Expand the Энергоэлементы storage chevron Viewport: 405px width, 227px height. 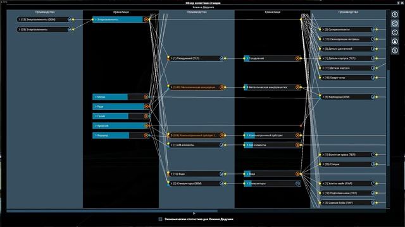click(x=96, y=20)
